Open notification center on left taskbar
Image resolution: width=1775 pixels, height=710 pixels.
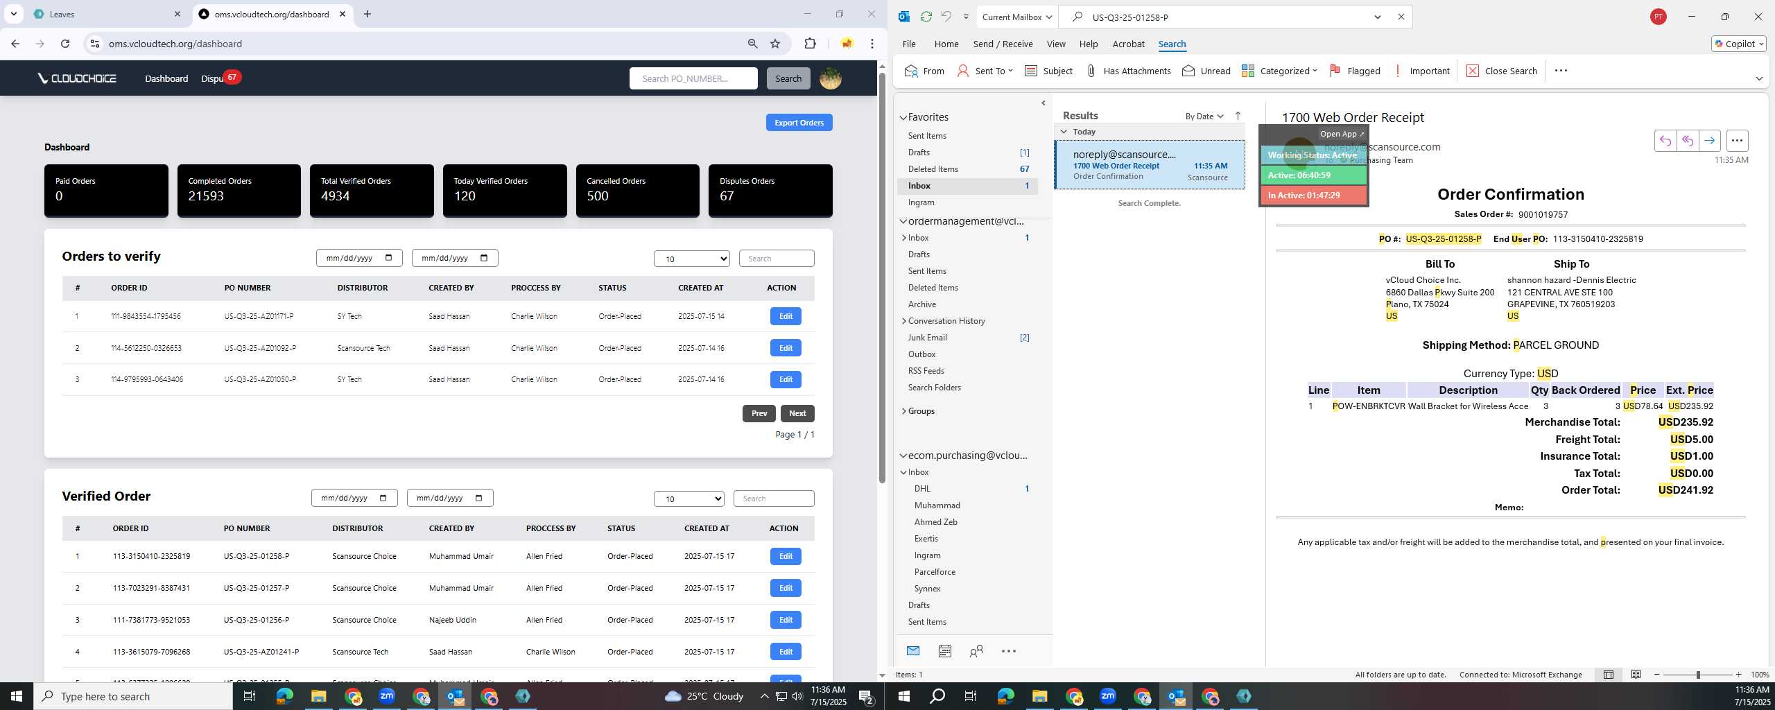coord(866,696)
